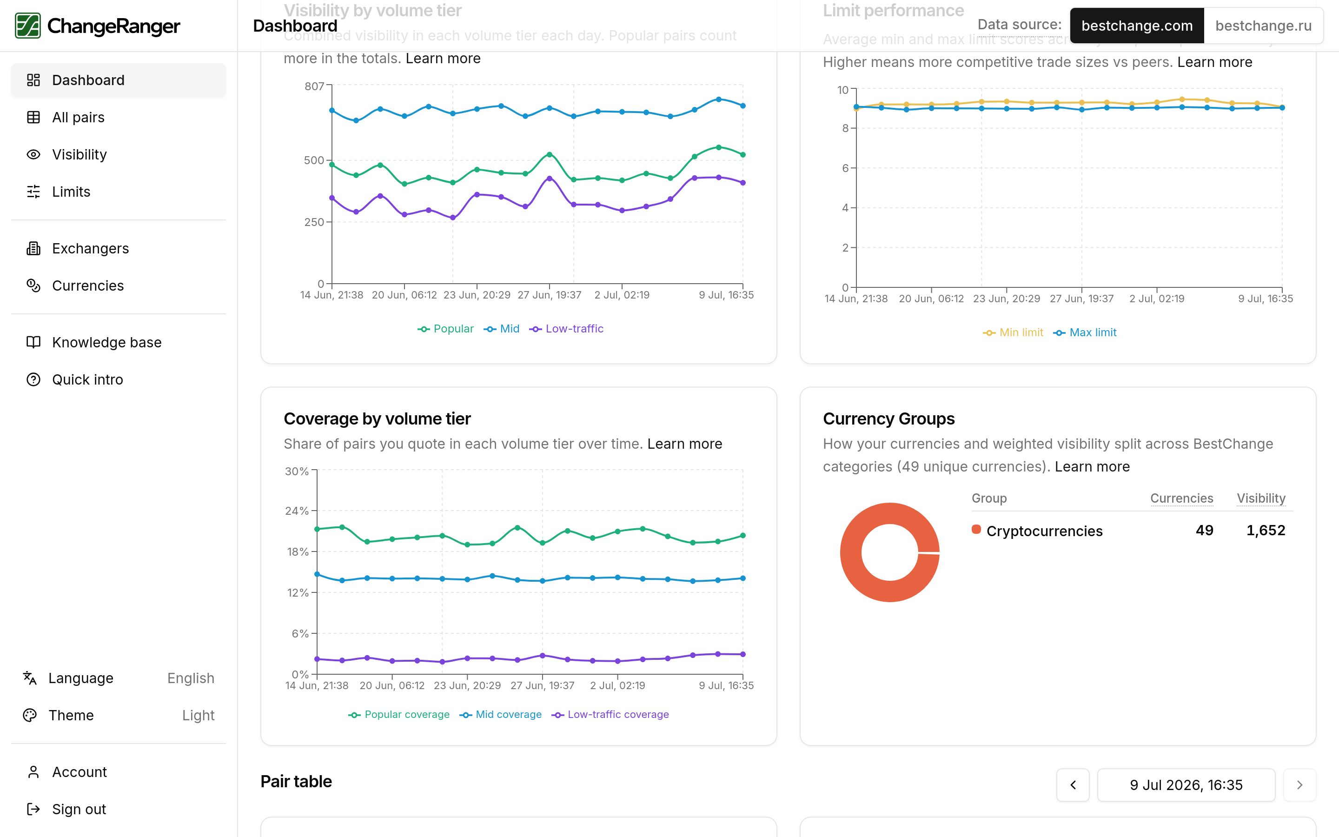
Task: Click the ChangeRanger logo icon
Action: point(28,26)
